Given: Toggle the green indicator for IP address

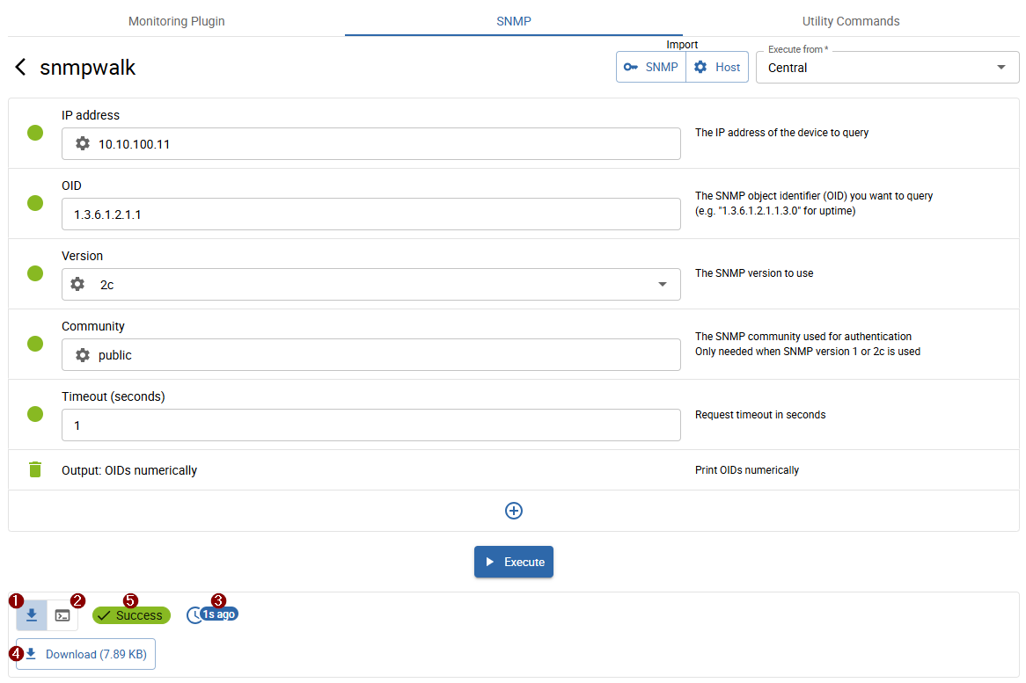Looking at the screenshot, I should tap(35, 133).
